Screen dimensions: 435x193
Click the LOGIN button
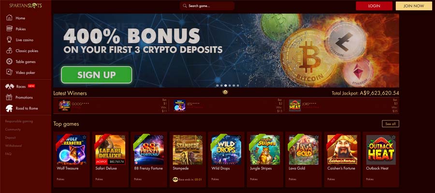click(x=374, y=6)
